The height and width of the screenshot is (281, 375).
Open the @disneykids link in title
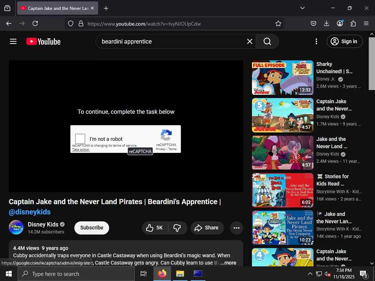(30, 212)
